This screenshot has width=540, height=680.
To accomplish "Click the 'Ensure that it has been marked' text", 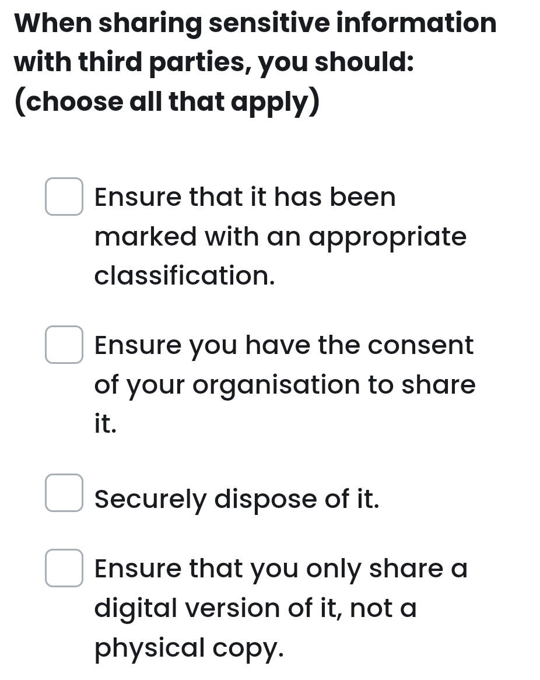I will click(x=245, y=197).
